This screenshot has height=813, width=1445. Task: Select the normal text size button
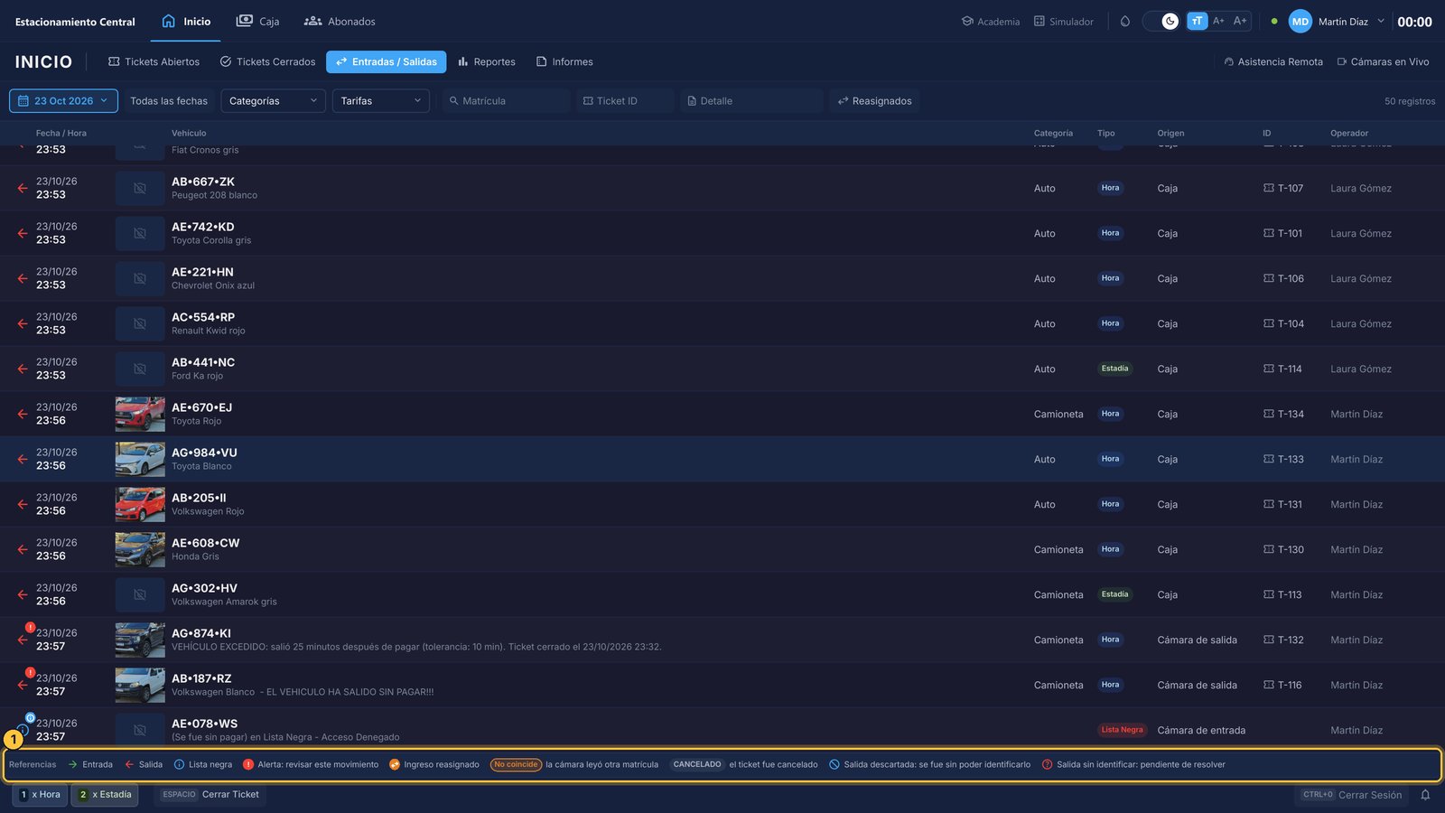(1197, 21)
